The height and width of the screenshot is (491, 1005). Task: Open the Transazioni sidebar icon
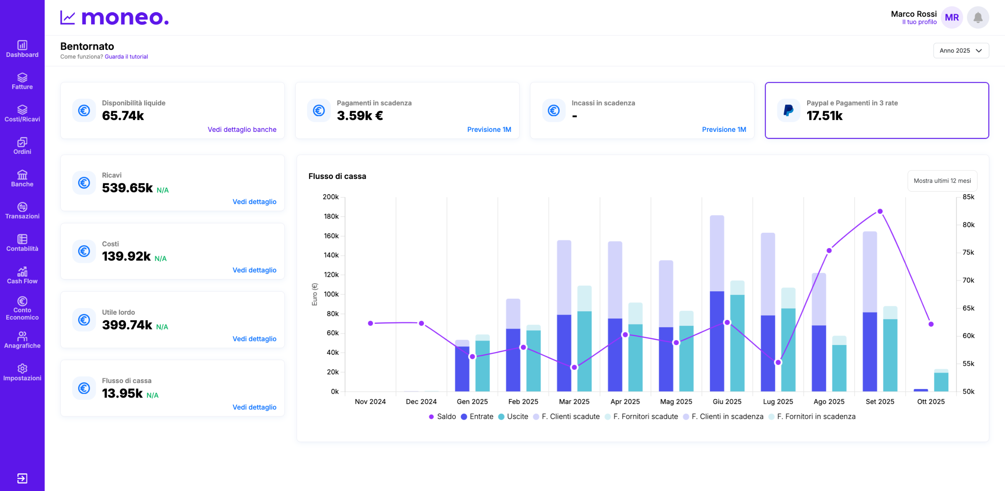pos(22,207)
